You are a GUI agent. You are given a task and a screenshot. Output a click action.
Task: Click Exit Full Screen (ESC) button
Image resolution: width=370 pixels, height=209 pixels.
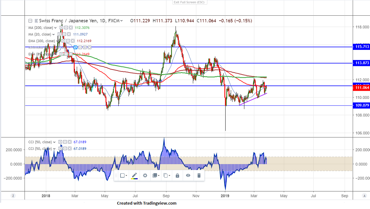(189, 3)
